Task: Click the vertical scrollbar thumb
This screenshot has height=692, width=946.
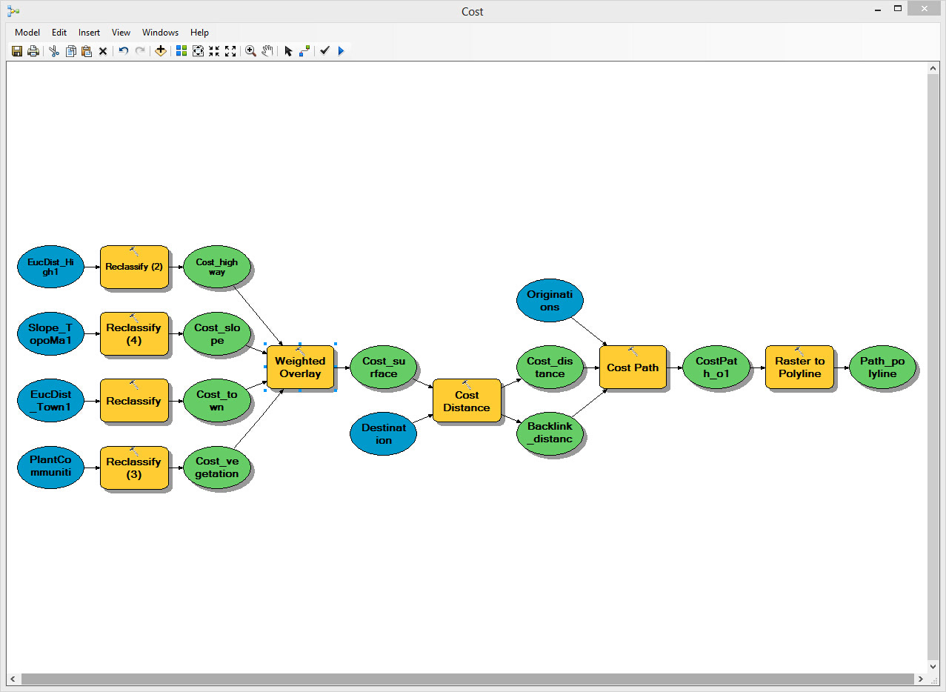Action: click(x=933, y=365)
